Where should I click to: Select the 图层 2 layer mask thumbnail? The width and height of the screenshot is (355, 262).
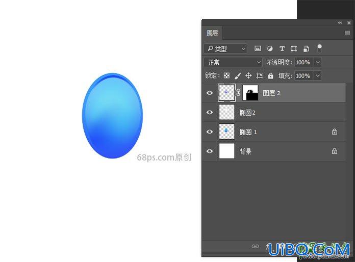tap(250, 93)
